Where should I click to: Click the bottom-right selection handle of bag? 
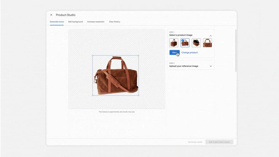tap(139, 95)
